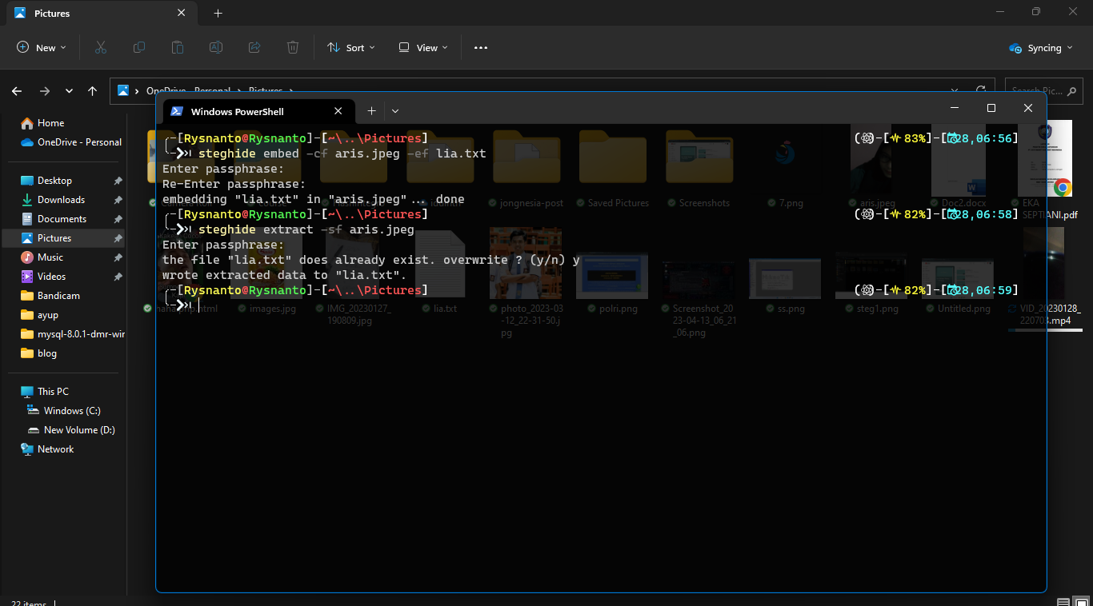Add a new PowerShell tab
The image size is (1093, 606).
pyautogui.click(x=371, y=111)
